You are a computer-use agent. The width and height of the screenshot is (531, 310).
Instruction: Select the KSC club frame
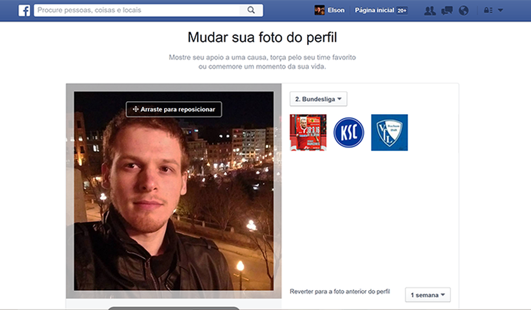click(349, 132)
